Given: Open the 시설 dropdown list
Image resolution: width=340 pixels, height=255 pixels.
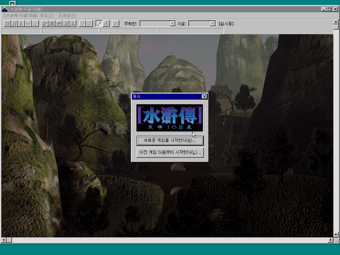Looking at the screenshot, I should [x=213, y=24].
